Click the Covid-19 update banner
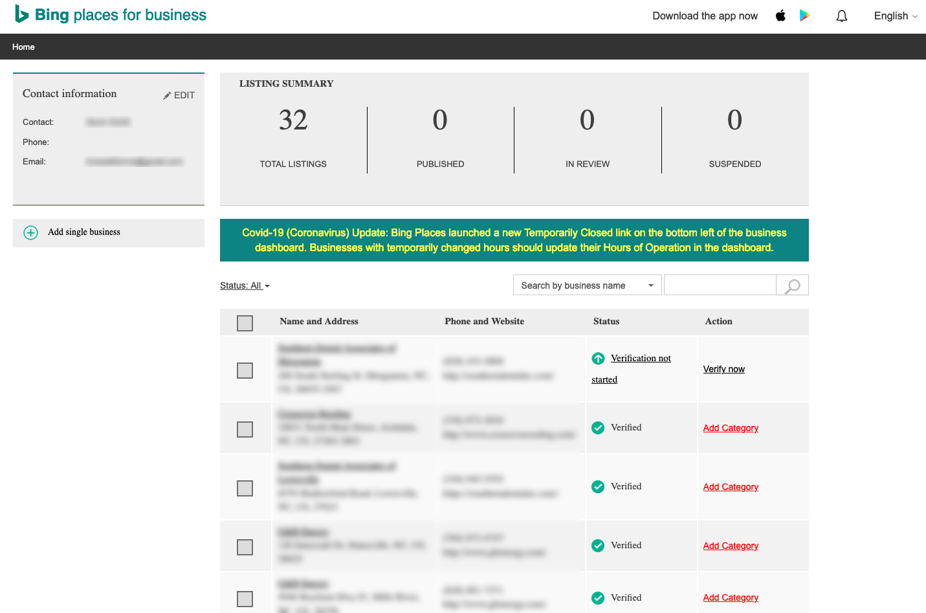926x613 pixels. (x=514, y=240)
